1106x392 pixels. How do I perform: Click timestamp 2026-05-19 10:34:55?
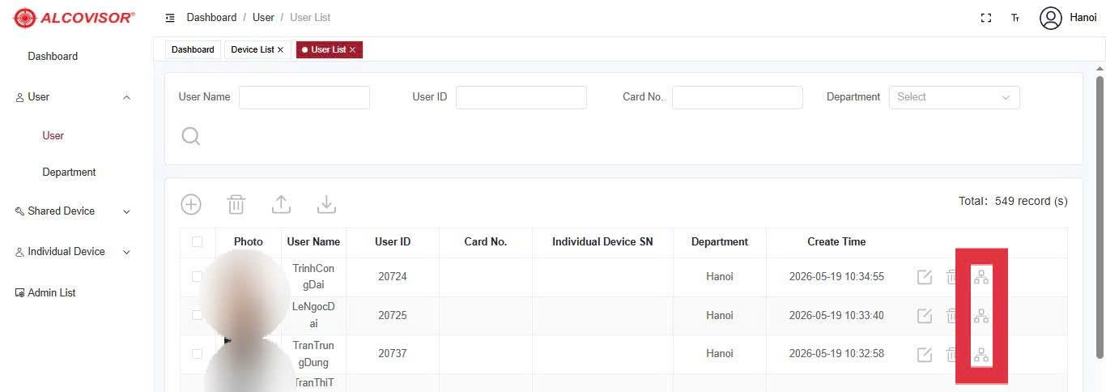pos(836,277)
